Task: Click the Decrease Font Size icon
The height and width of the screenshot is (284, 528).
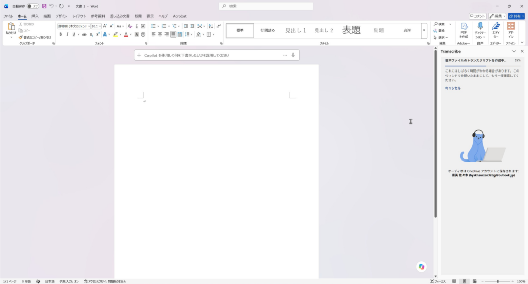Action: click(x=111, y=26)
